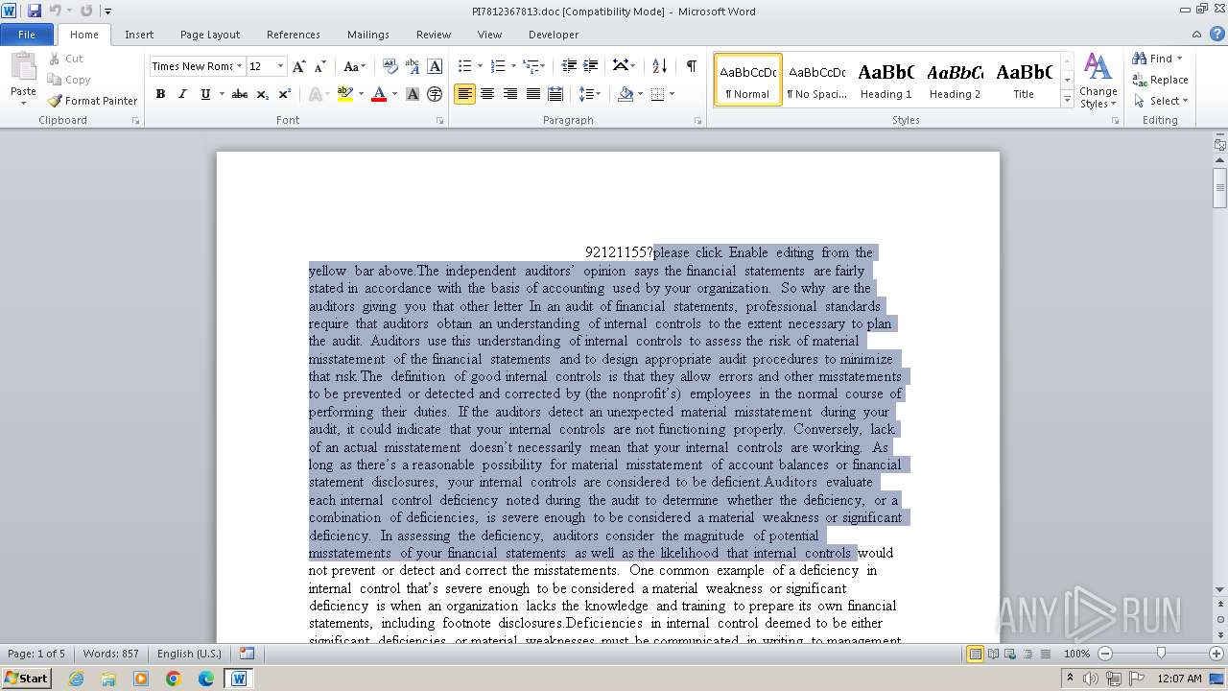Click the Windows Start button
The height and width of the screenshot is (691, 1228).
(x=26, y=679)
